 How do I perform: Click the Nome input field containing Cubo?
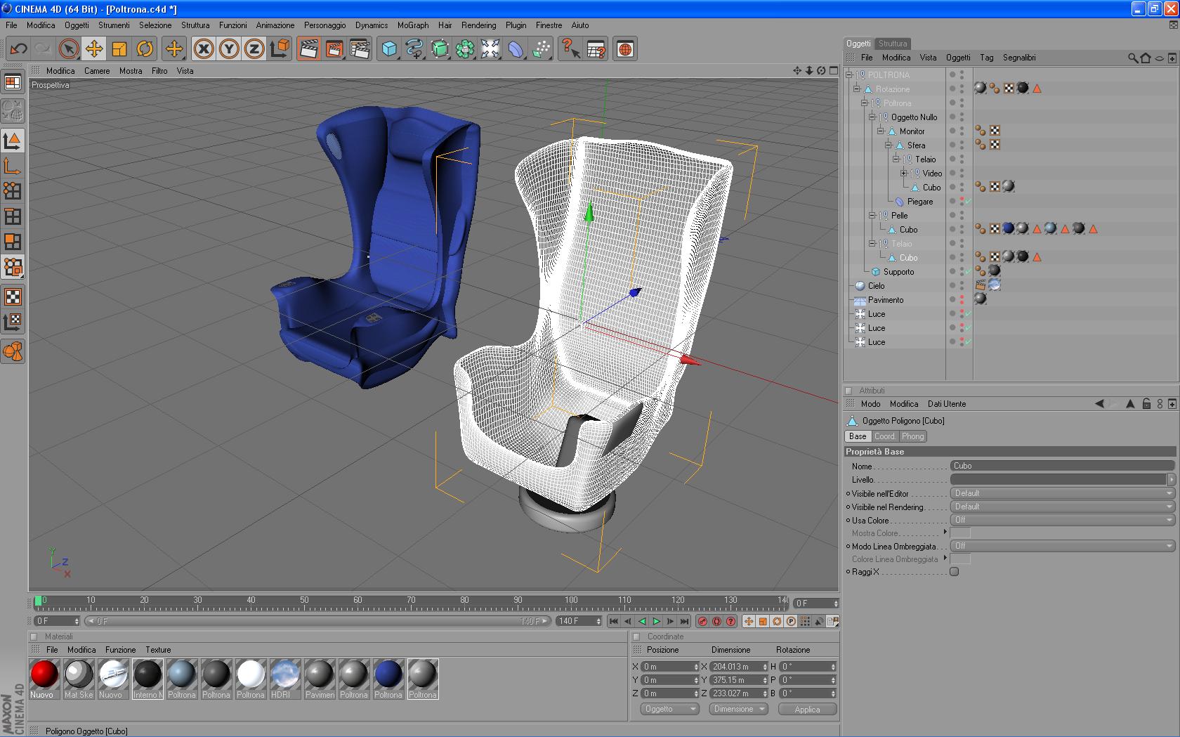point(1062,466)
